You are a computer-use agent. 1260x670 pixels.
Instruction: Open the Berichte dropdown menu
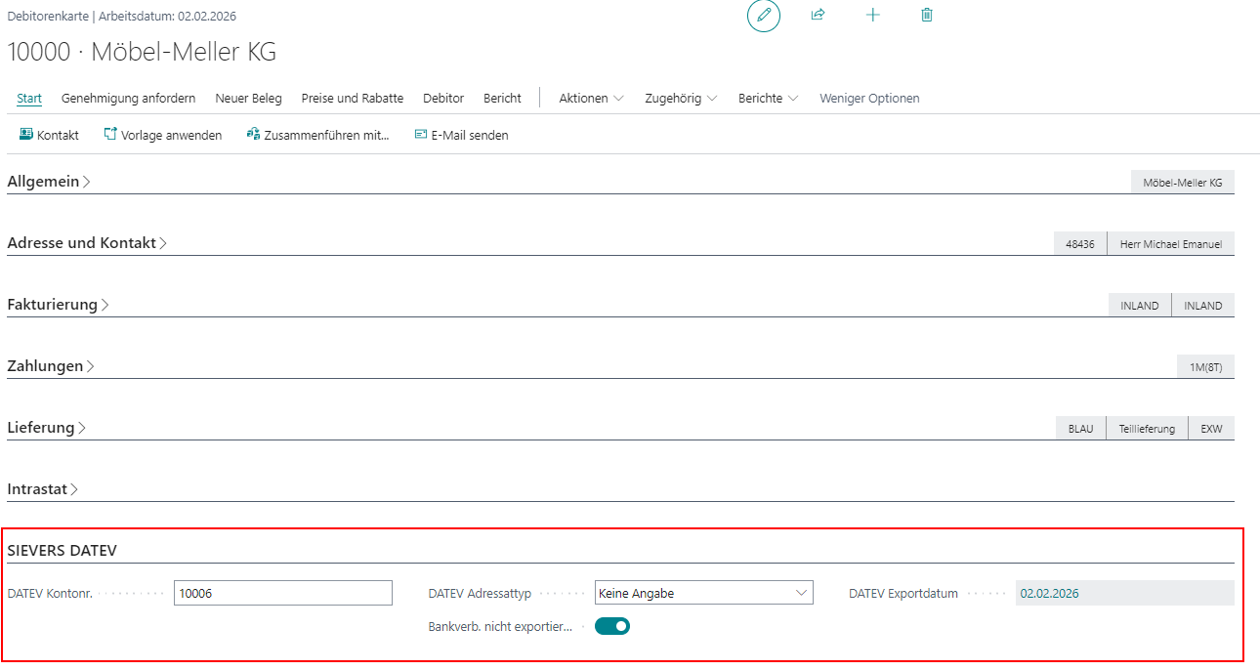click(768, 99)
